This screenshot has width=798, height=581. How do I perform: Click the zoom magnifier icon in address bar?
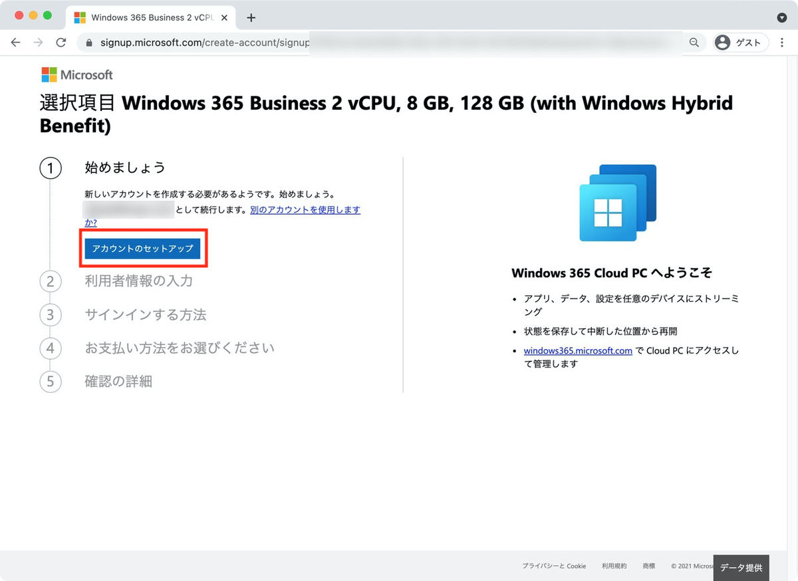pyautogui.click(x=694, y=43)
